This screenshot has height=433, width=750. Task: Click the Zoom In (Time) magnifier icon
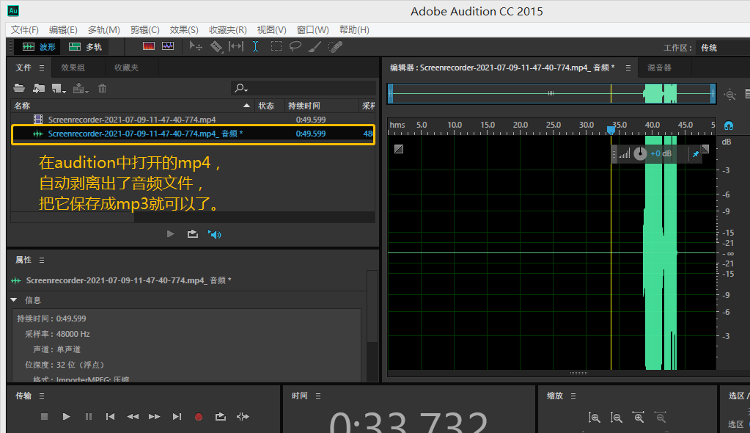638,418
